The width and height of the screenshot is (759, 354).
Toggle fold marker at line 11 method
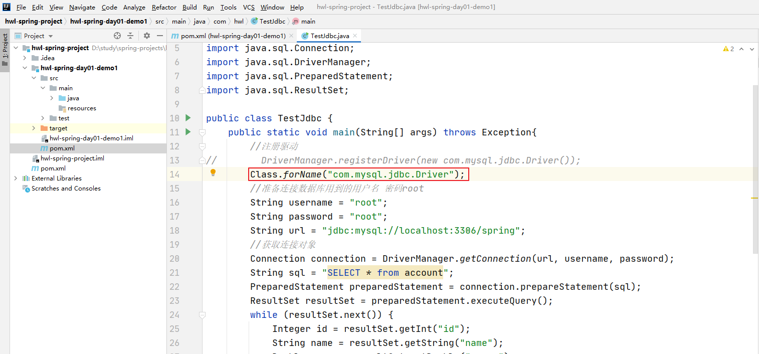202,132
